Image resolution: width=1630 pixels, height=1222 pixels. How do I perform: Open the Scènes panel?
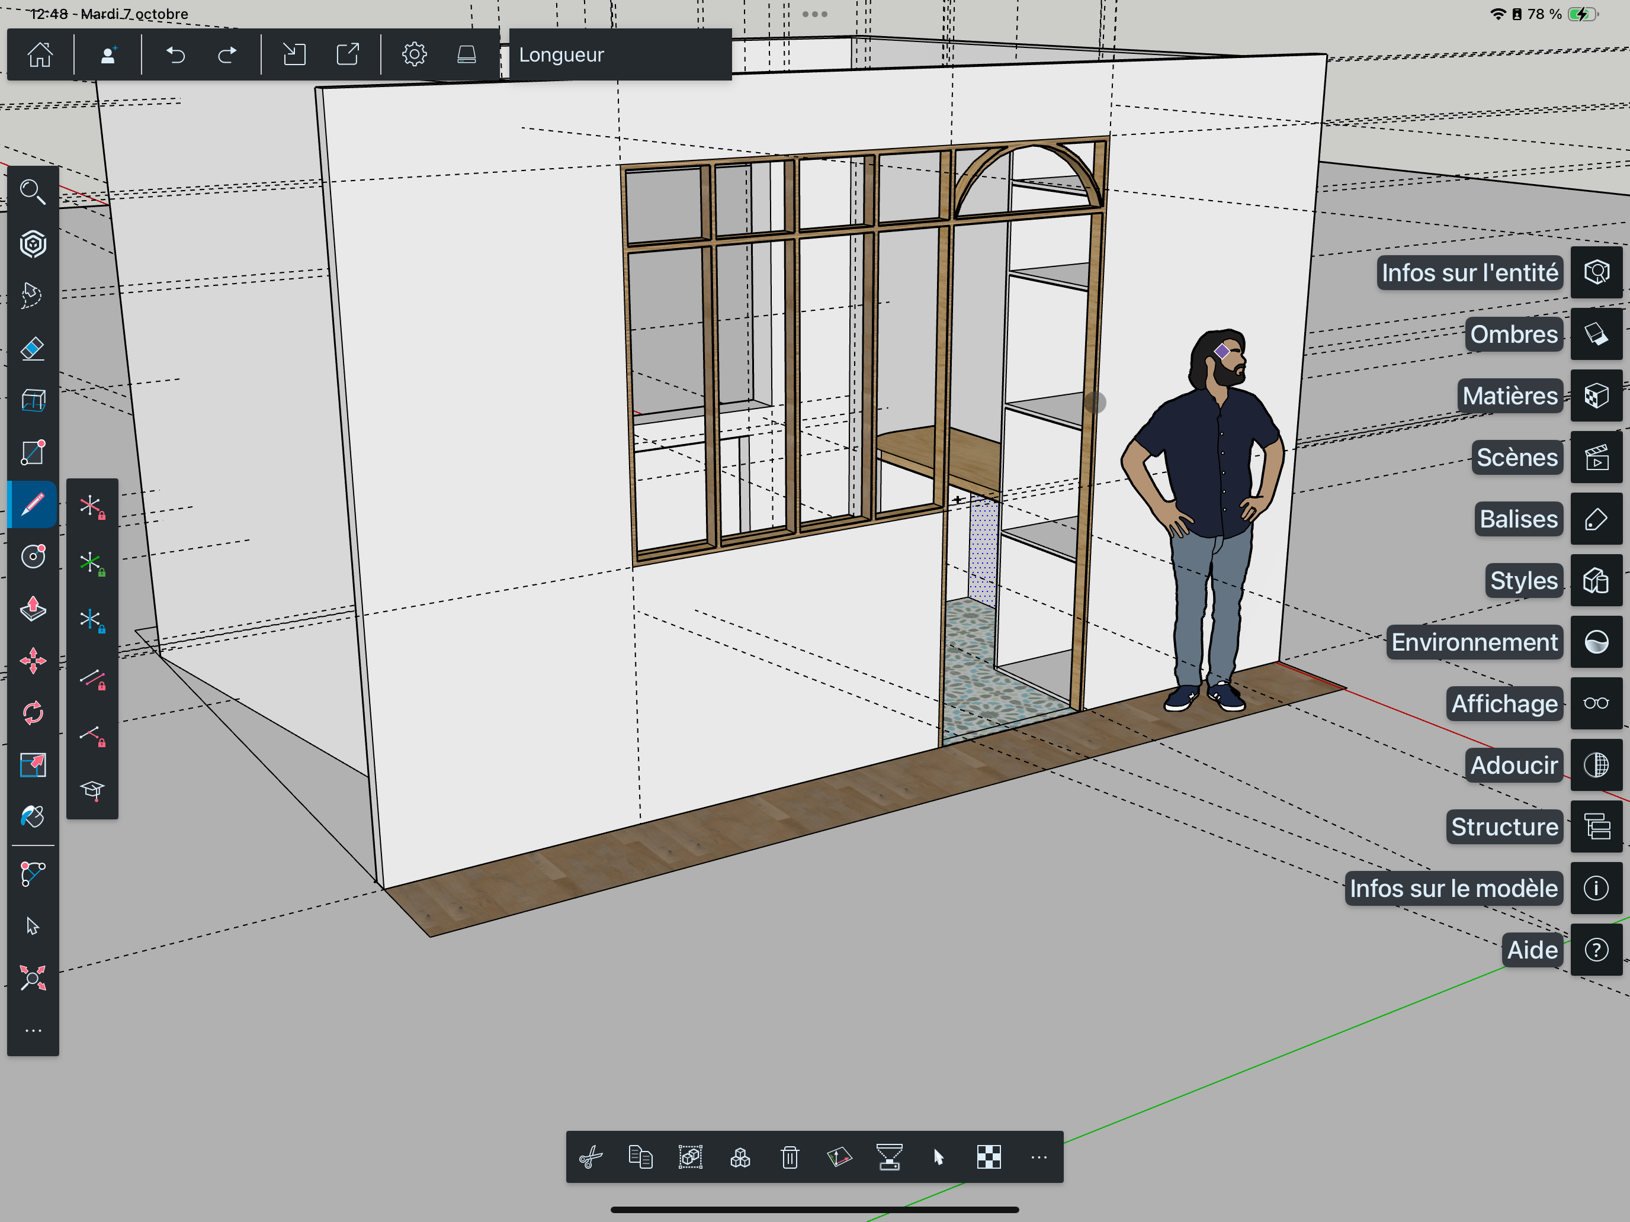click(x=1516, y=458)
